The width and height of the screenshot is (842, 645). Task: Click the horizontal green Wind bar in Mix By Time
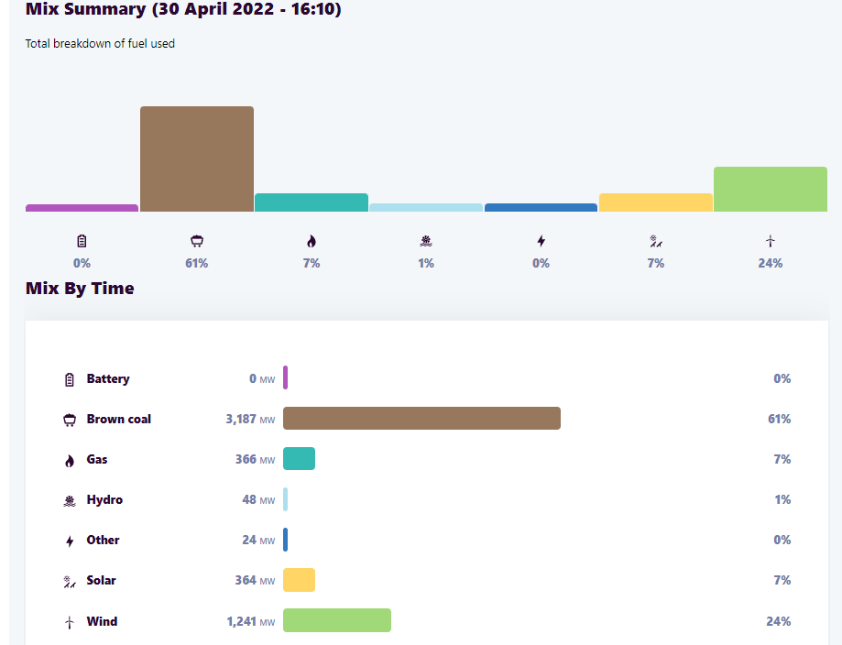[336, 620]
